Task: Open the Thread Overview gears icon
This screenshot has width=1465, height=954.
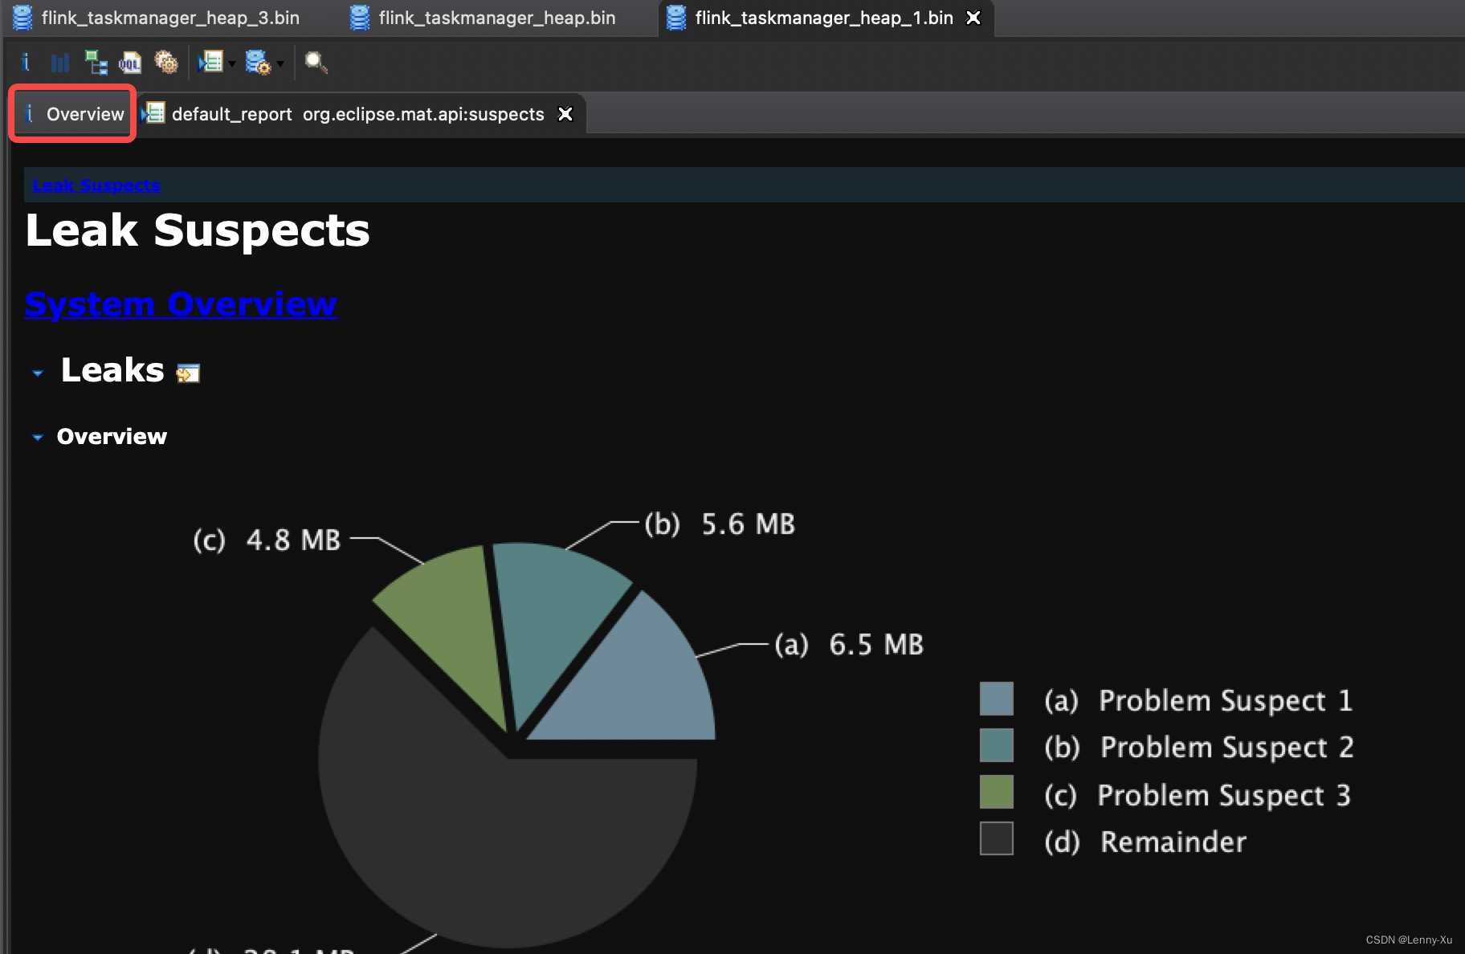Action: click(x=165, y=62)
